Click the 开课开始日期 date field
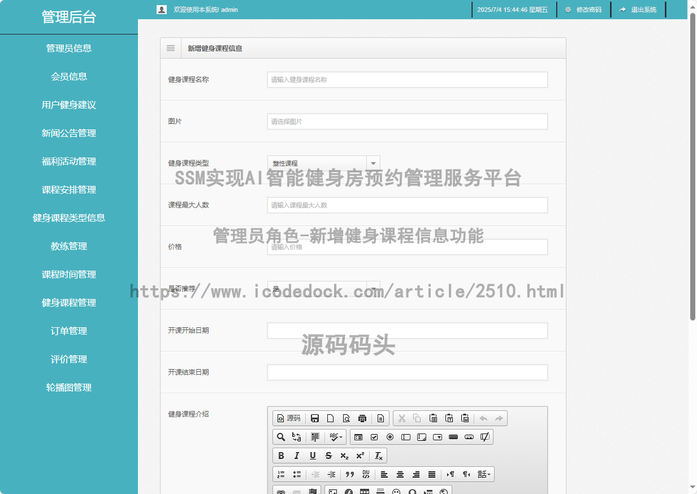Viewport: 697px width, 494px height. point(408,331)
